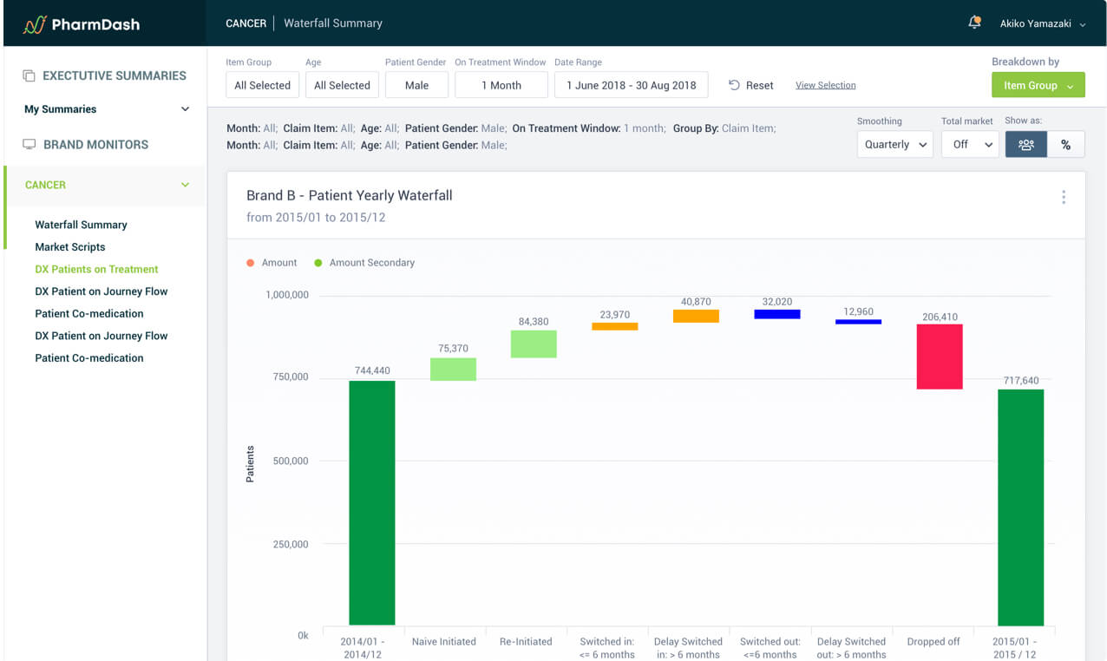Open Waterfall Summary in the sidebar
Screen dimensions: 1107x661
pyautogui.click(x=81, y=225)
